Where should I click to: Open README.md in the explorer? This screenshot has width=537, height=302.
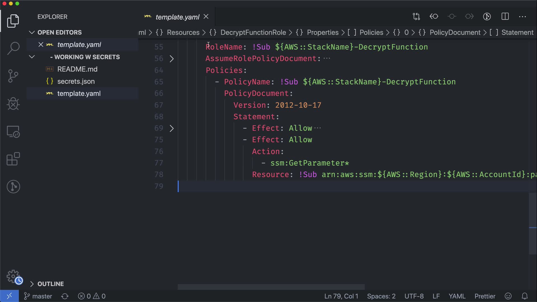pyautogui.click(x=77, y=69)
